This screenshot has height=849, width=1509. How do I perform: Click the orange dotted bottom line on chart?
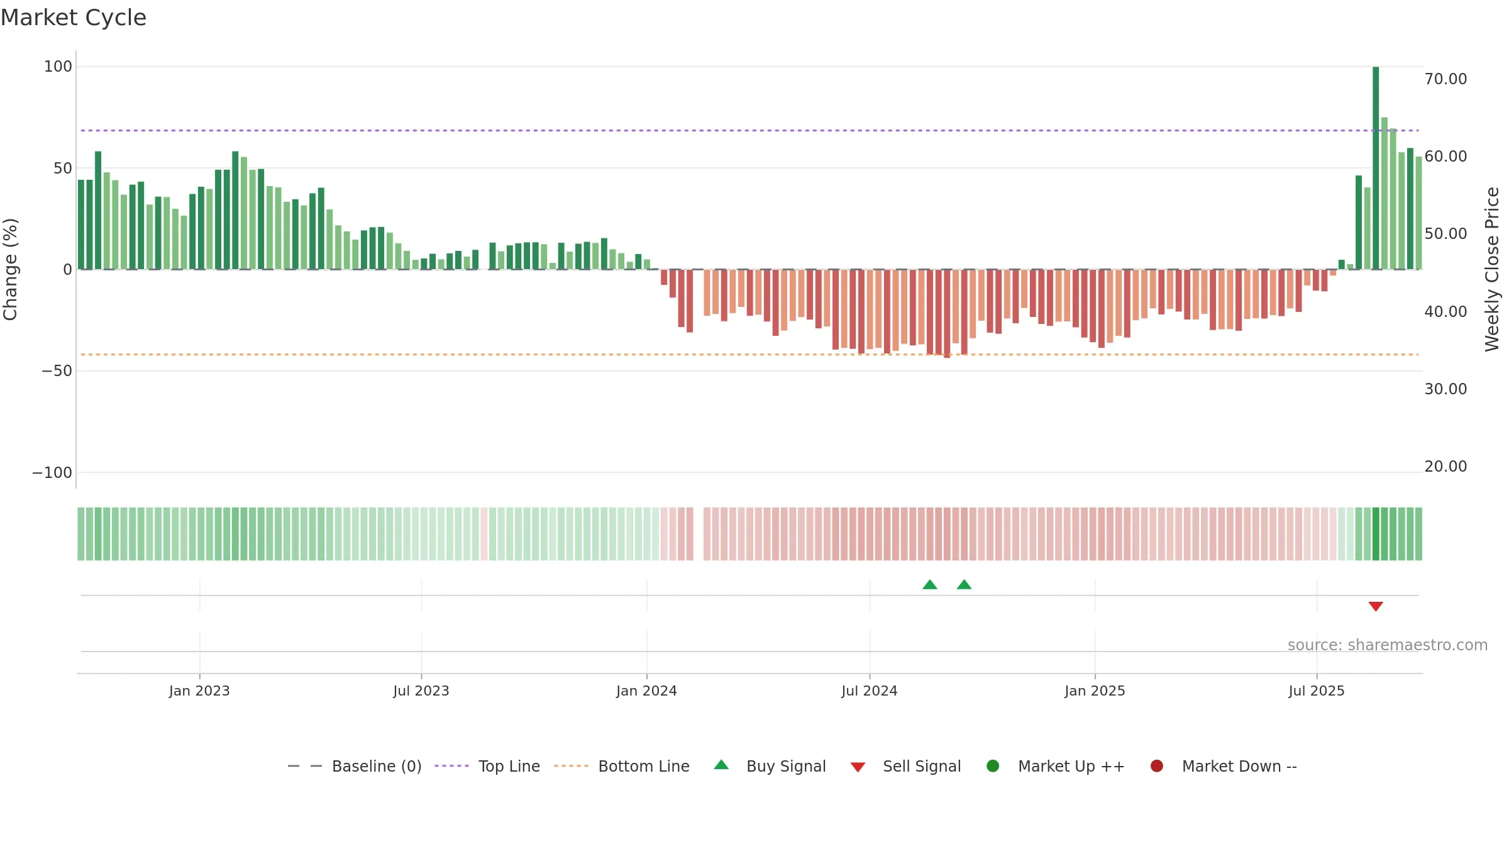[749, 355]
